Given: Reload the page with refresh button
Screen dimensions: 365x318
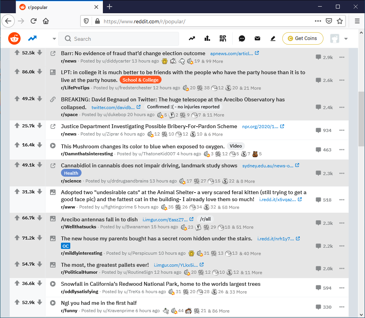Looking at the screenshot, I should coord(33,21).
